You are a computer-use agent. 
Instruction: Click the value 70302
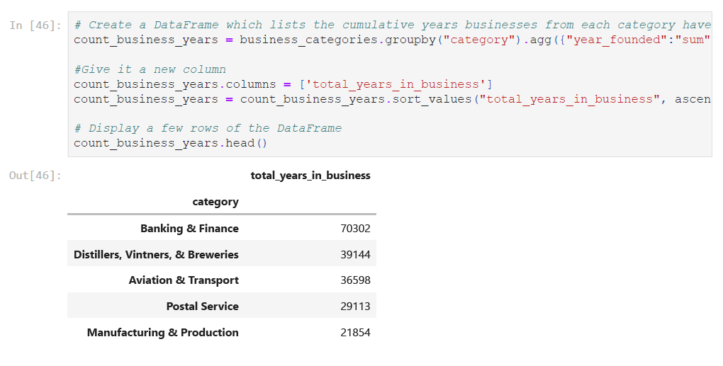pyautogui.click(x=355, y=229)
